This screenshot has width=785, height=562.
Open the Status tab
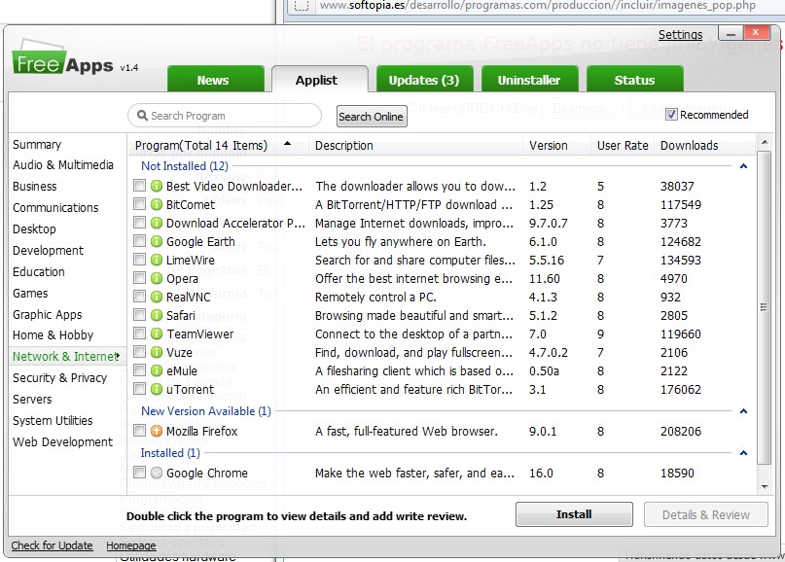(x=634, y=80)
